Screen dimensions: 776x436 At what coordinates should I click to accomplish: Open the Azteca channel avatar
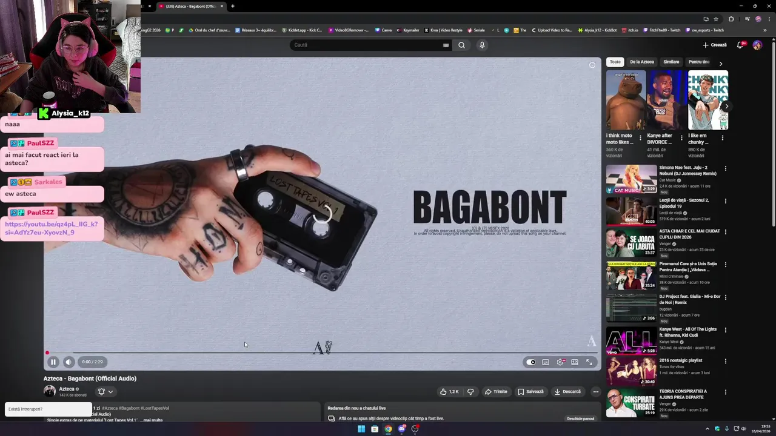tap(50, 391)
